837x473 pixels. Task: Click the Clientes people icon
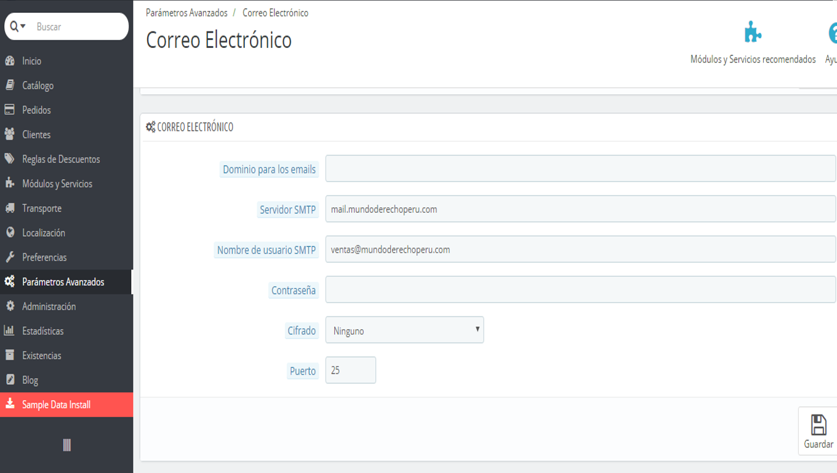point(10,135)
